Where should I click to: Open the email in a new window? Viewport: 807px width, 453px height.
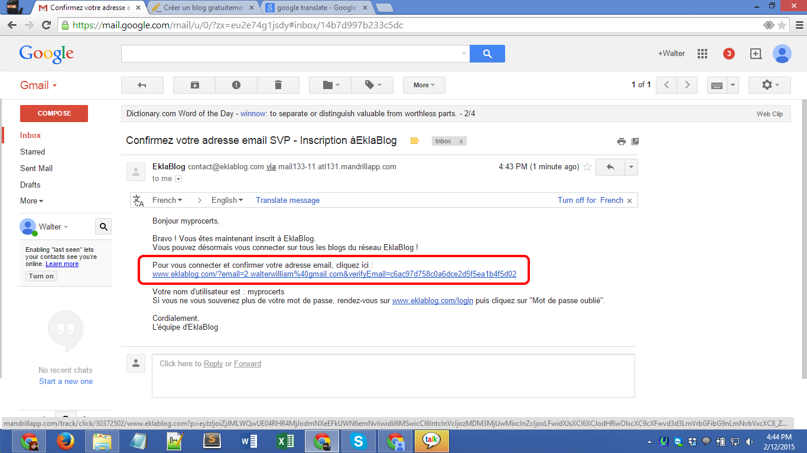tap(635, 142)
